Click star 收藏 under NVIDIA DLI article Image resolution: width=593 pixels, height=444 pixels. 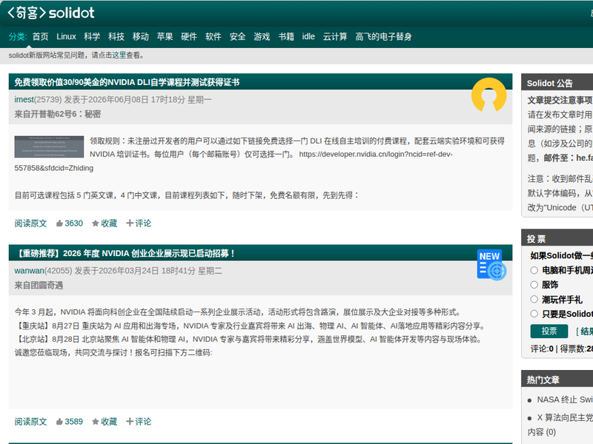[105, 223]
